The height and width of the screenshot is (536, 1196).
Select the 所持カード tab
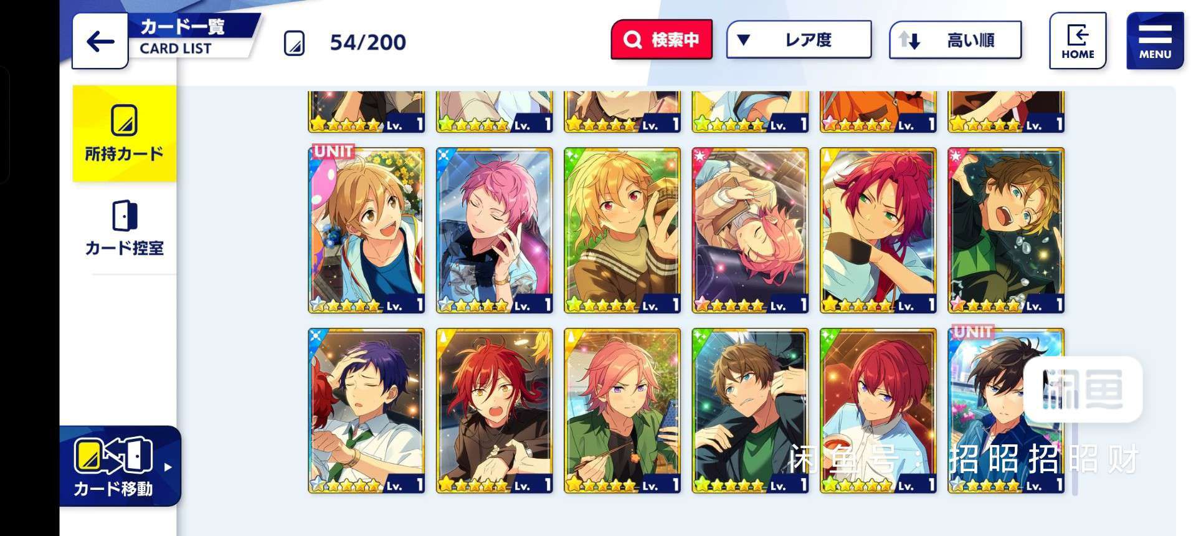coord(124,133)
